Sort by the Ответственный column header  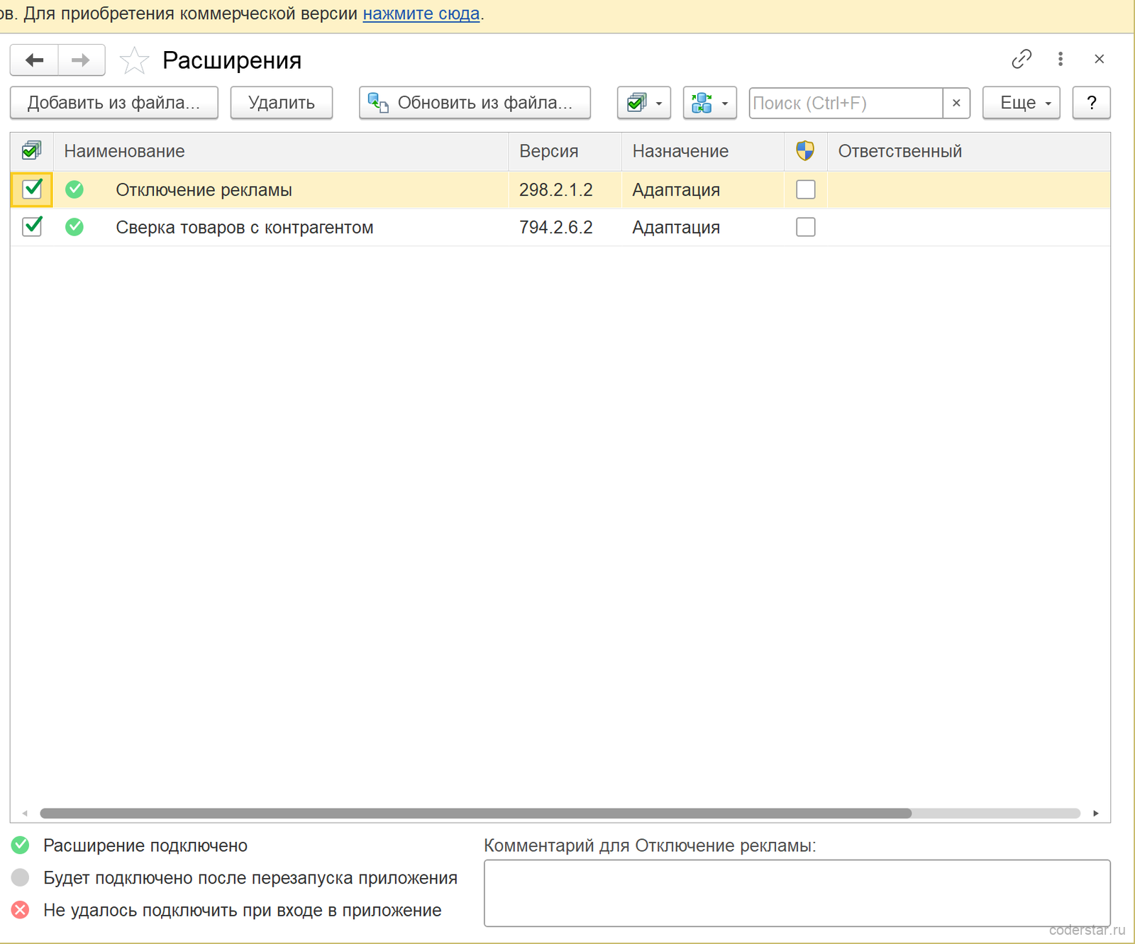click(969, 151)
